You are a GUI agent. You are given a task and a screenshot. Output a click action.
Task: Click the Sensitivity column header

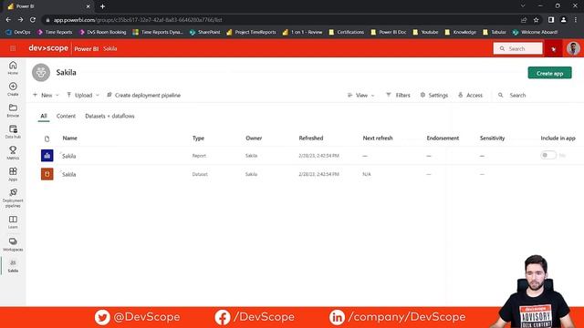point(492,138)
